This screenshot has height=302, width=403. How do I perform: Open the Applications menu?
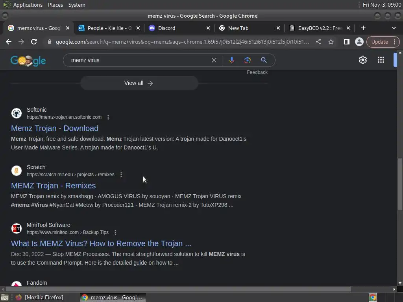28,5
